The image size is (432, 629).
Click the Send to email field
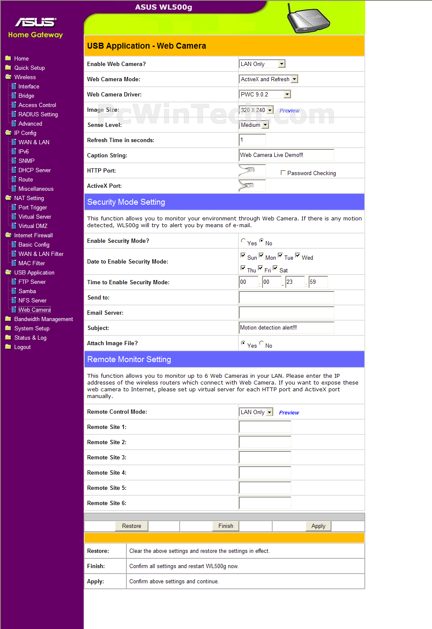(x=287, y=297)
